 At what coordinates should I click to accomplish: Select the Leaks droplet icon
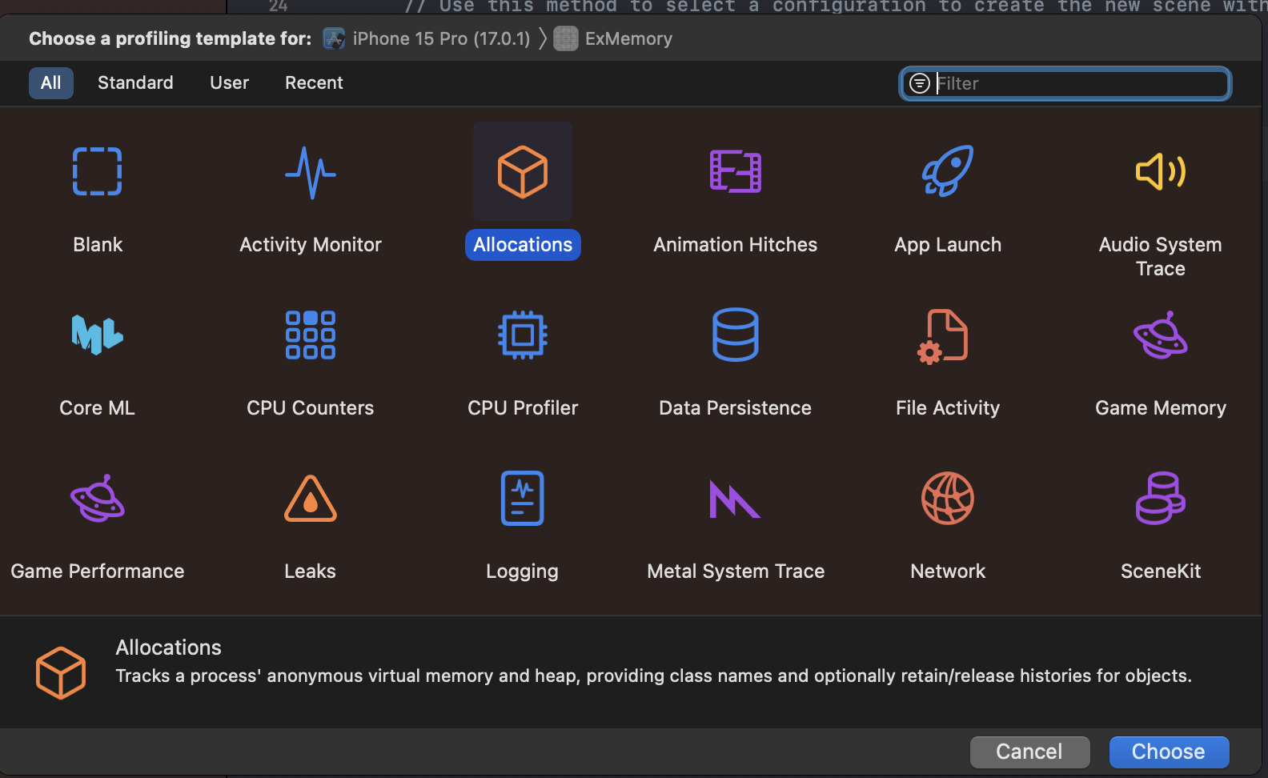311,499
